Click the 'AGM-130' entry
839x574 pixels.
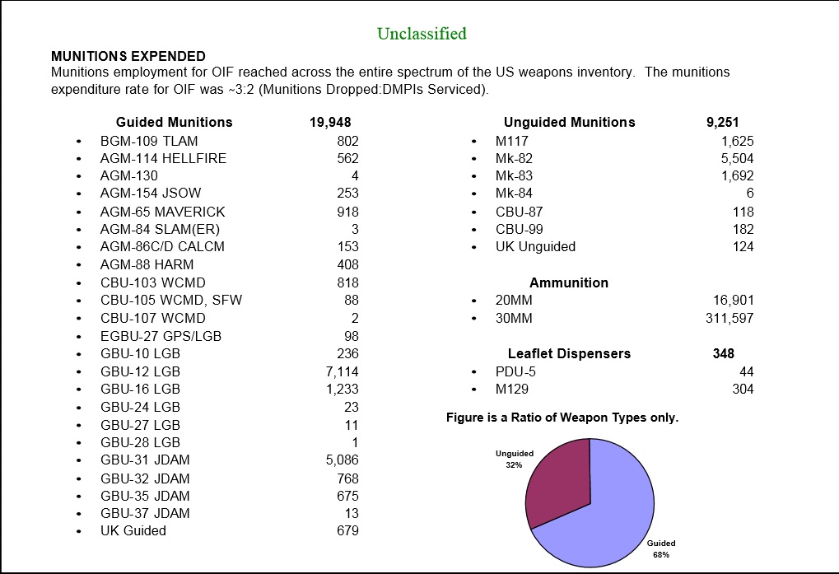point(129,176)
